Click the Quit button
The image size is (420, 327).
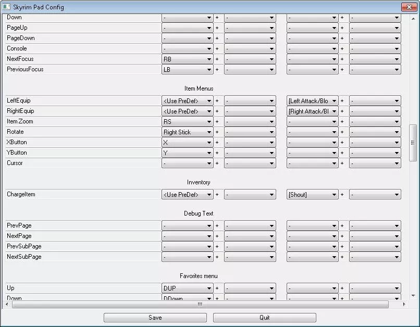tap(264, 318)
